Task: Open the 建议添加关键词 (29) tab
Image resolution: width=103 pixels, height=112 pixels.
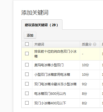Action: click(x=42, y=25)
